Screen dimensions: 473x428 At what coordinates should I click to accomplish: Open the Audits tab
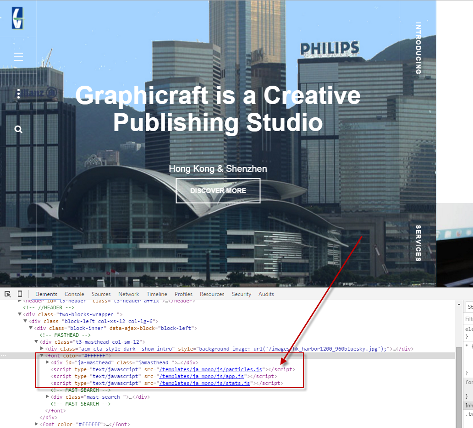point(266,294)
